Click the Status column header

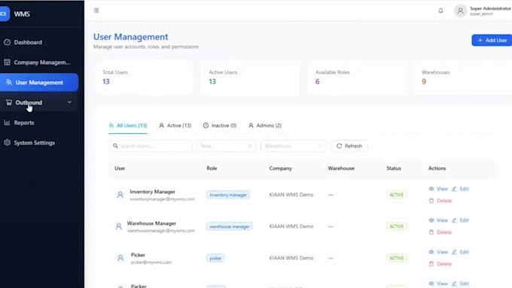pyautogui.click(x=394, y=168)
